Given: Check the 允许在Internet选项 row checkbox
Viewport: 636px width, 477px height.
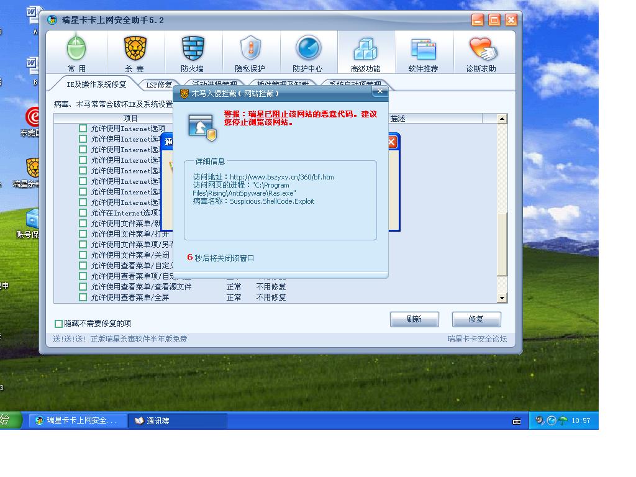Looking at the screenshot, I should click(83, 212).
